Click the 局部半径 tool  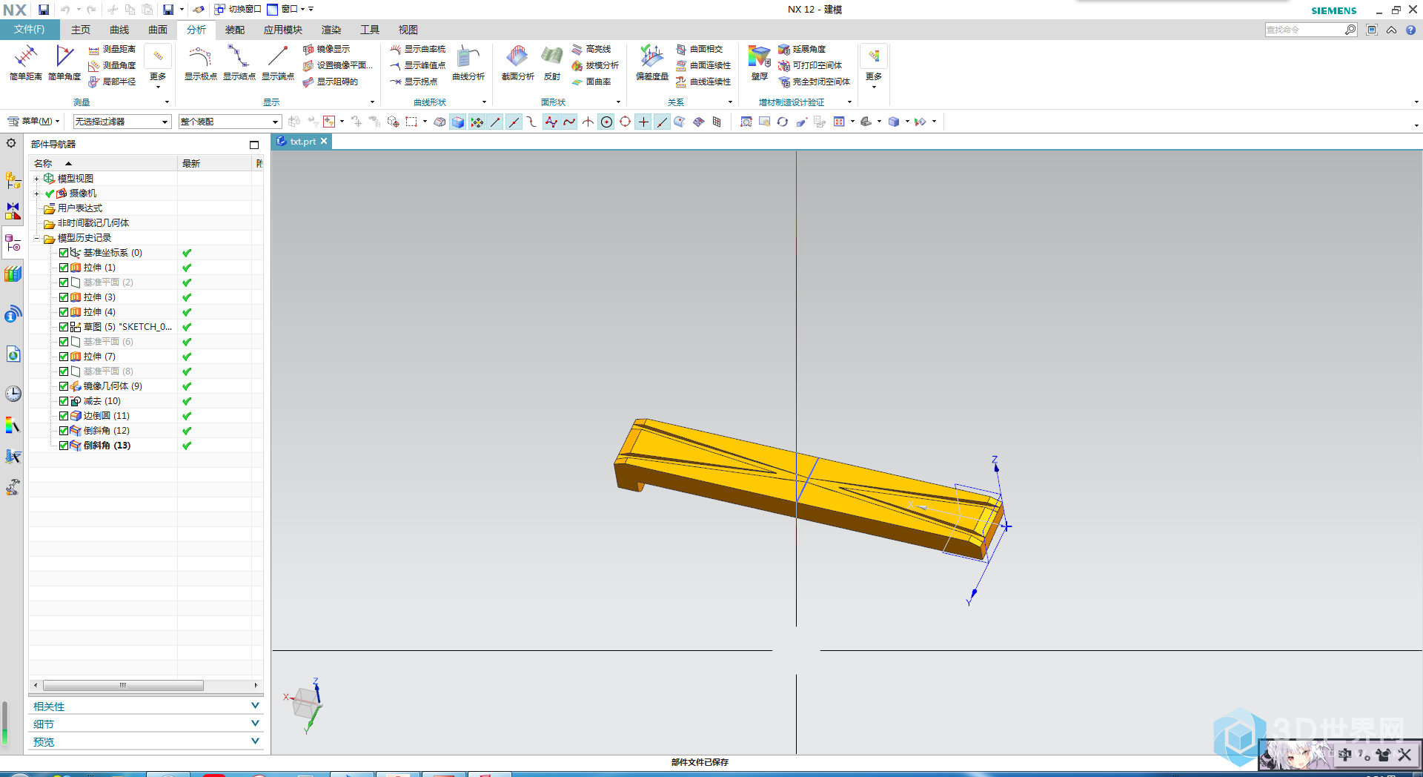(112, 82)
